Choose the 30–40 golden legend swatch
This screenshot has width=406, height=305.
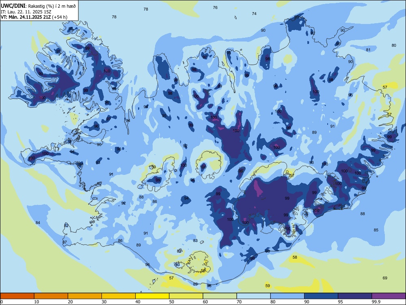[x=119, y=296]
